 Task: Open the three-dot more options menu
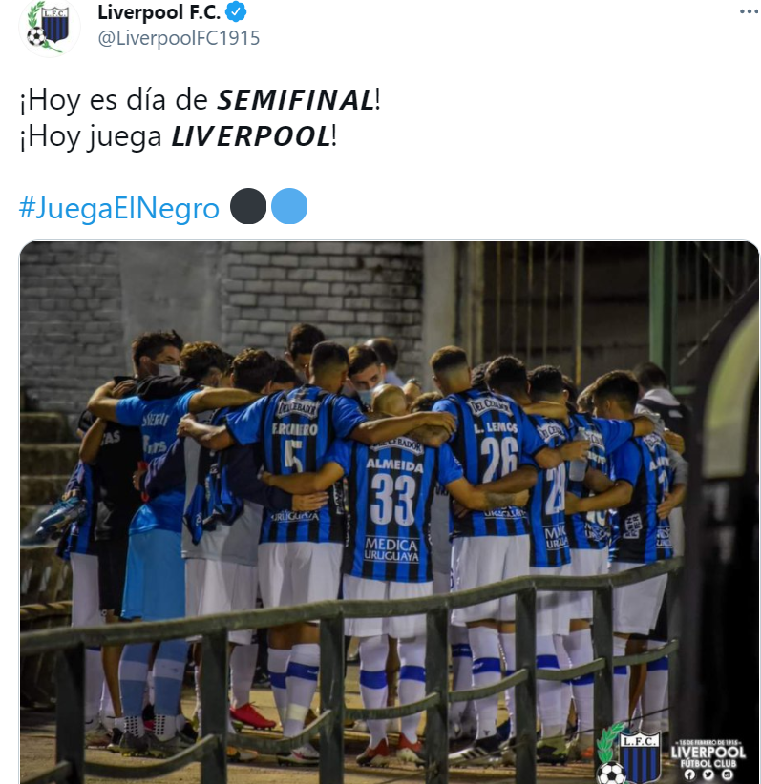[749, 11]
